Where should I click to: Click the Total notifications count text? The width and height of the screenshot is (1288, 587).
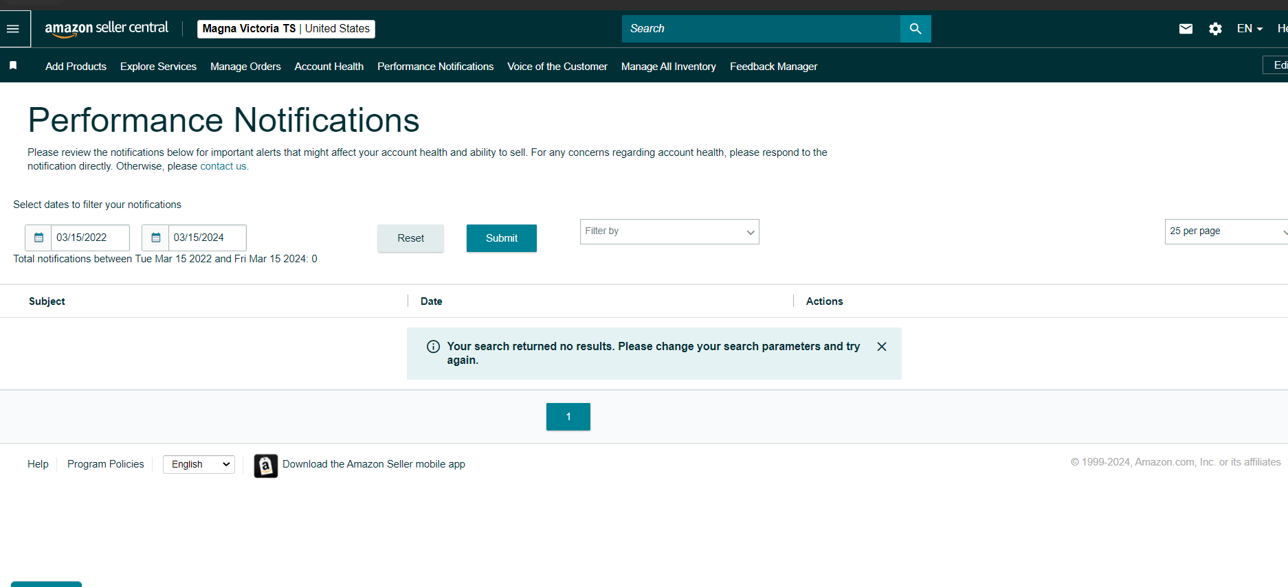click(x=165, y=259)
